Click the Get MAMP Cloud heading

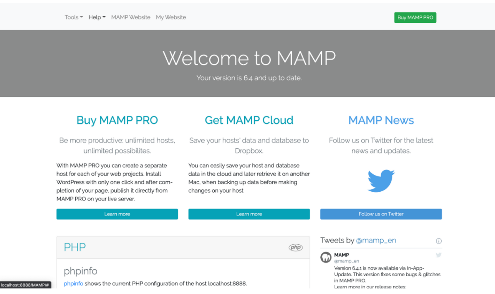coord(249,120)
